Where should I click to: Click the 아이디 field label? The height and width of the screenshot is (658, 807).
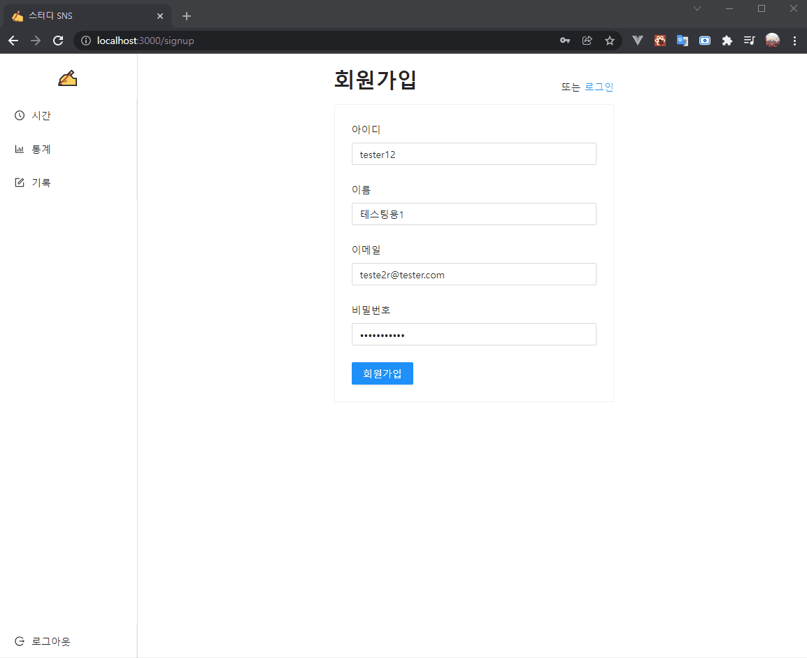(x=366, y=129)
